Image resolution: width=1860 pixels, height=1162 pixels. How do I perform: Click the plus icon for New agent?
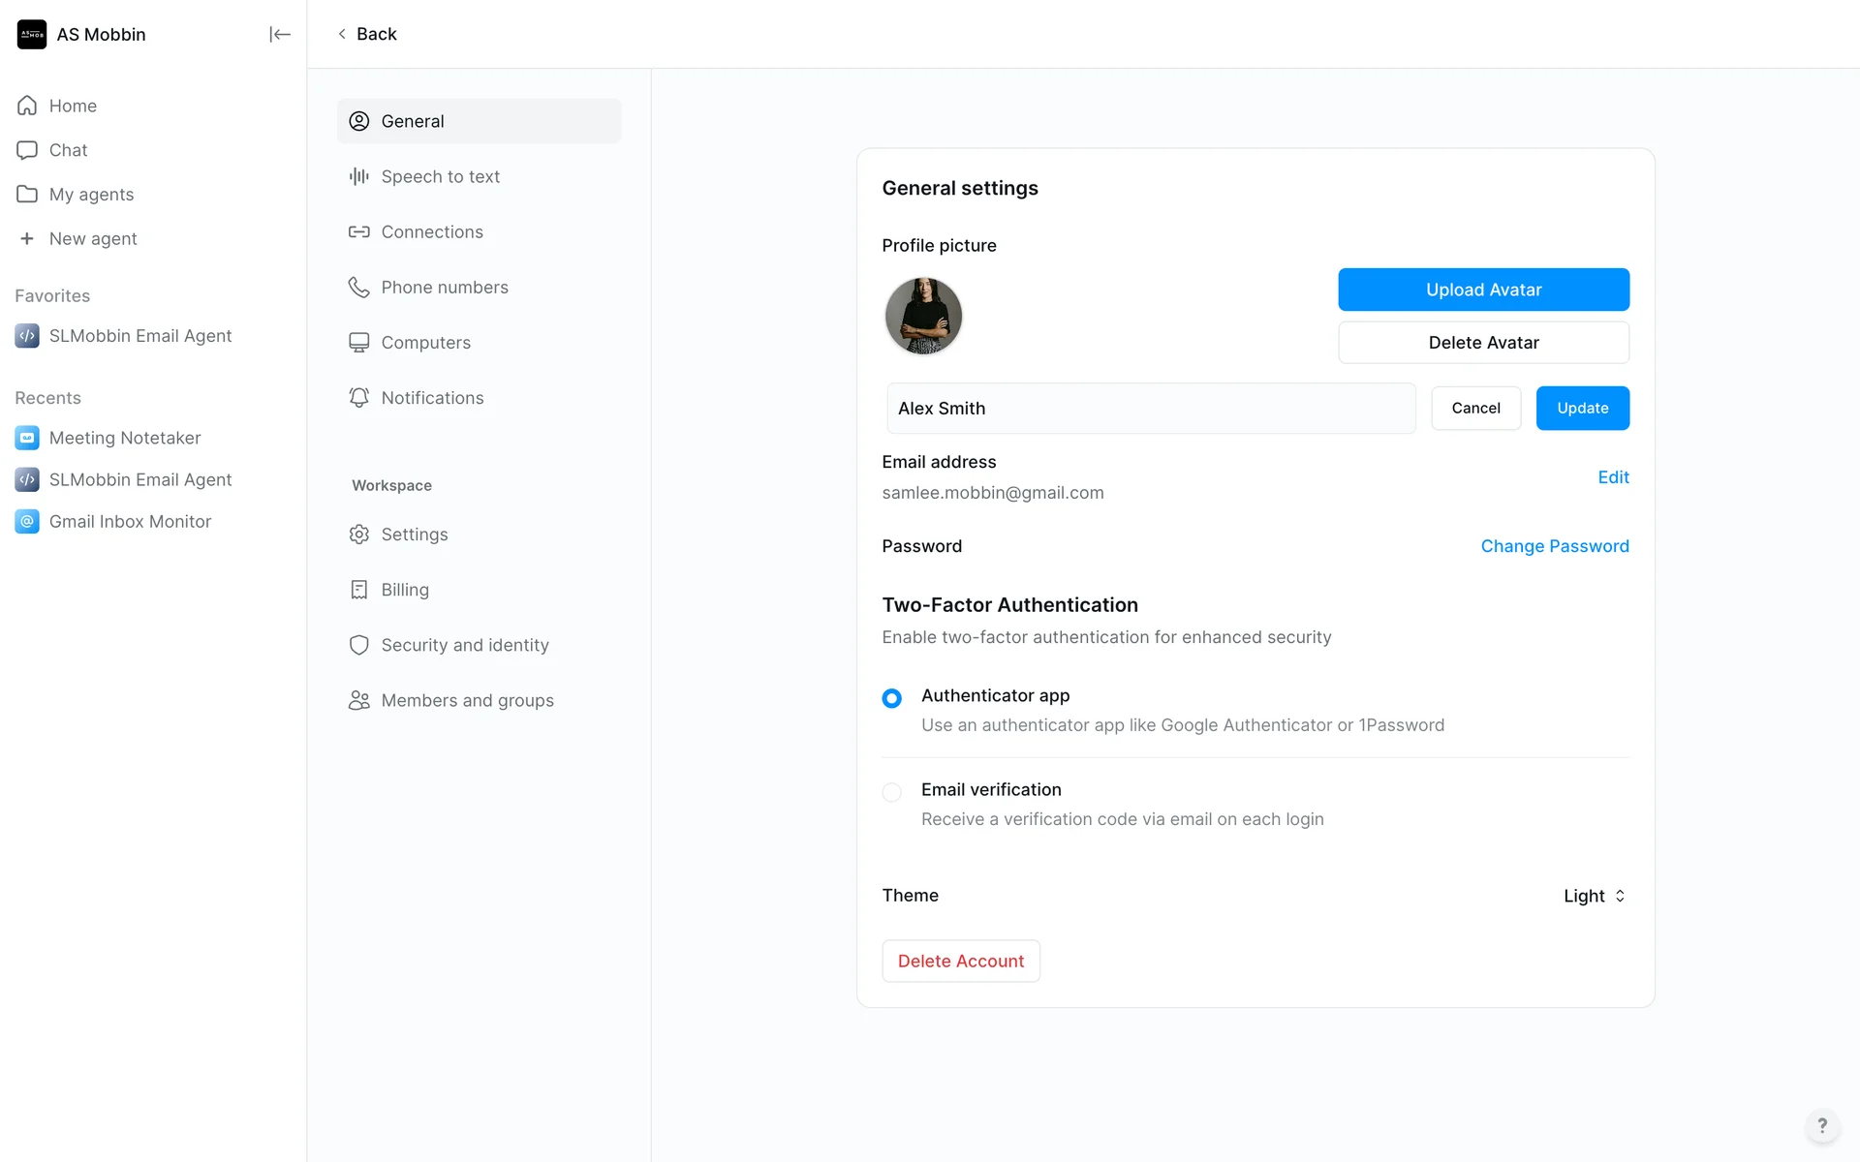tap(27, 238)
